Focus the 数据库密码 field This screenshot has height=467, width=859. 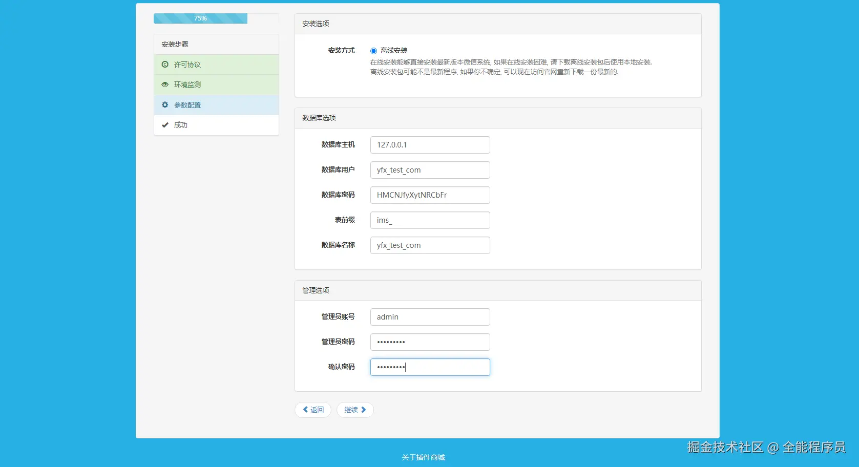(430, 195)
